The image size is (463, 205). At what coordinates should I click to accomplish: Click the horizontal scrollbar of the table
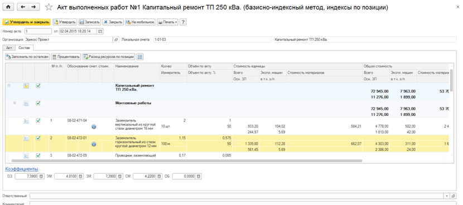(x=187, y=161)
